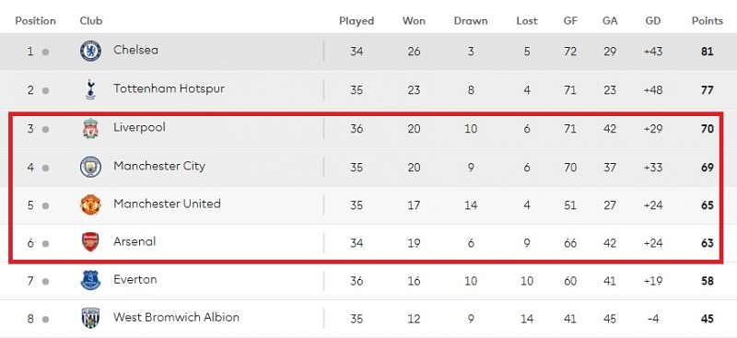Click the Won column header
The width and height of the screenshot is (737, 338).
click(414, 21)
